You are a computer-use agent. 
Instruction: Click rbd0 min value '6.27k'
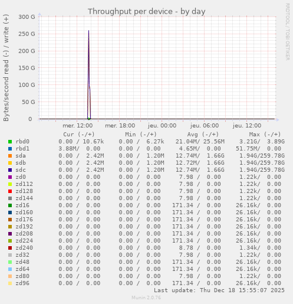(x=155, y=142)
